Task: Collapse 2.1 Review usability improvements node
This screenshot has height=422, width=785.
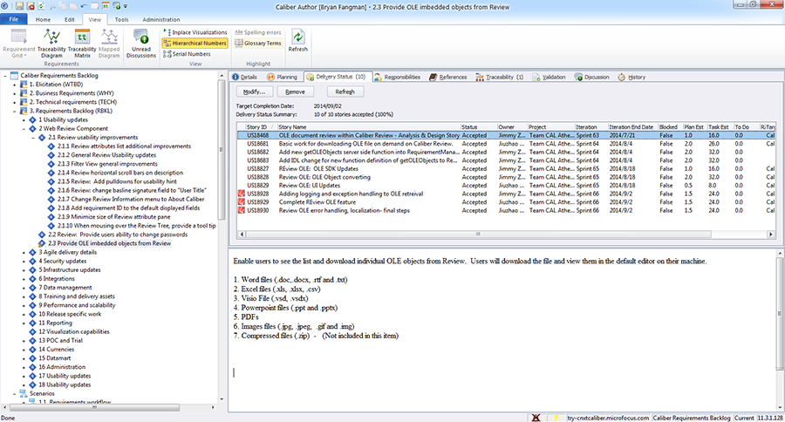Action: point(33,137)
